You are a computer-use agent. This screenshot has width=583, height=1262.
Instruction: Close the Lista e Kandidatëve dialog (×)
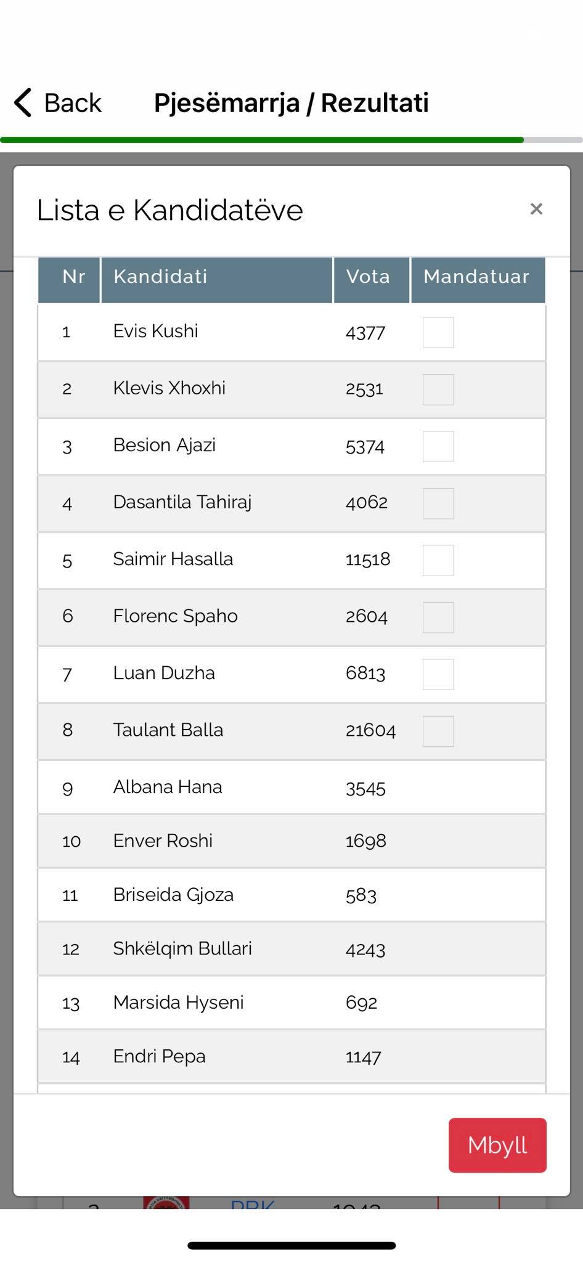[x=536, y=210]
